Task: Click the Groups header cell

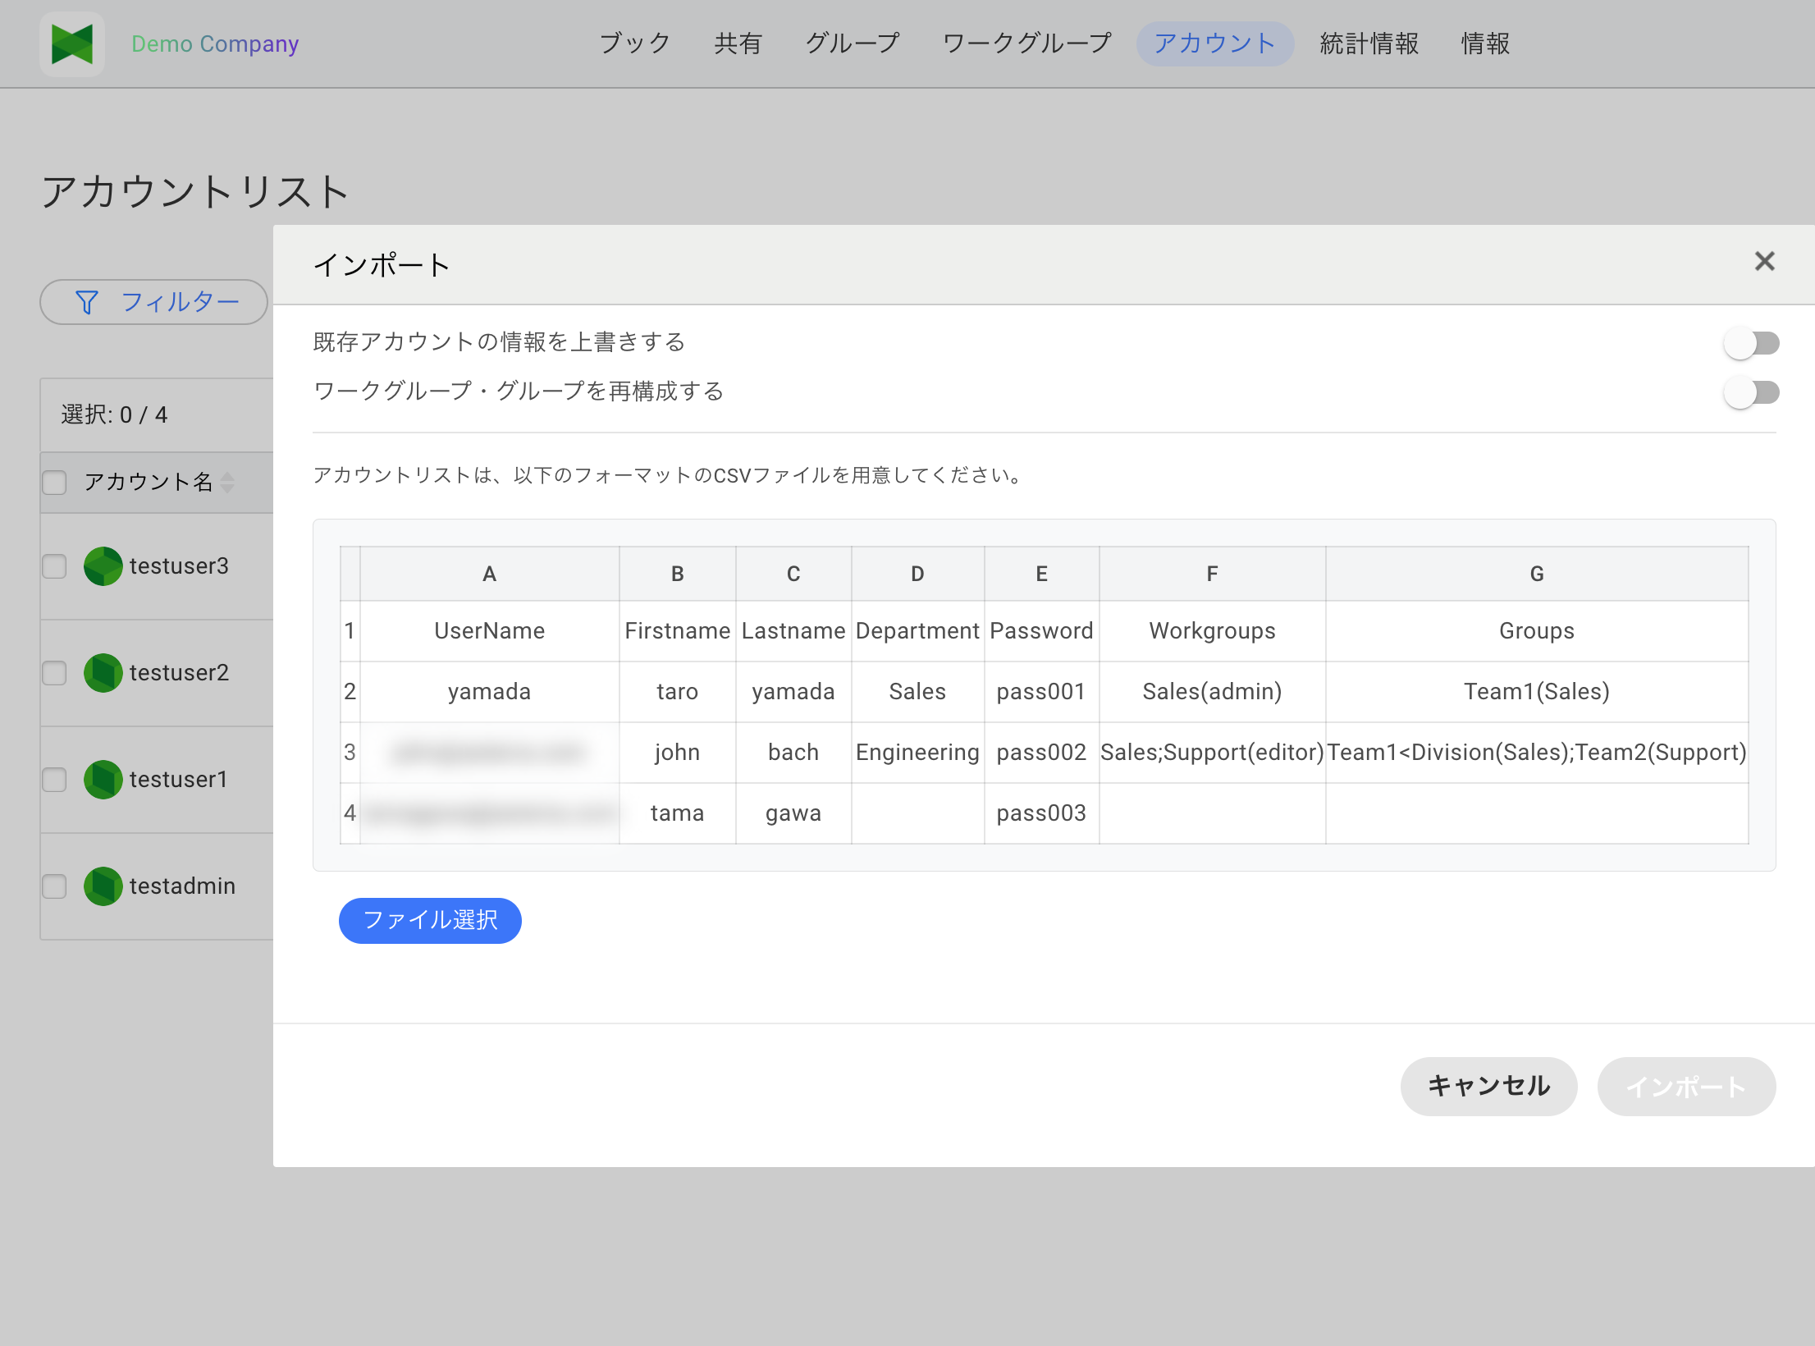Action: [1536, 631]
